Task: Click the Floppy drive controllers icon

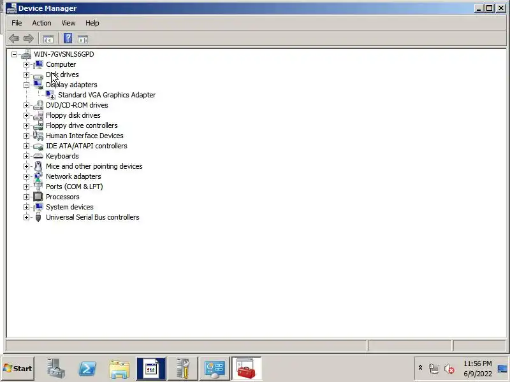Action: point(38,125)
